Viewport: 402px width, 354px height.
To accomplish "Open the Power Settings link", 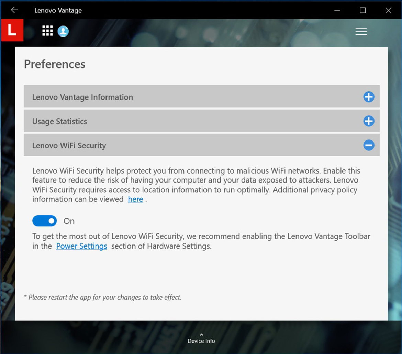I will click(x=81, y=246).
